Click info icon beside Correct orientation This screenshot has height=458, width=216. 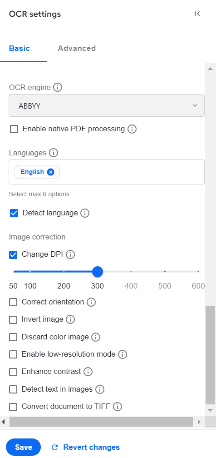[x=91, y=302]
